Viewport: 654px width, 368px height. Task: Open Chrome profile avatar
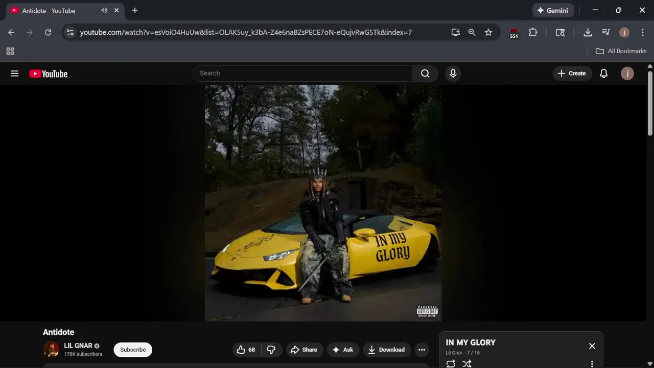pyautogui.click(x=624, y=32)
